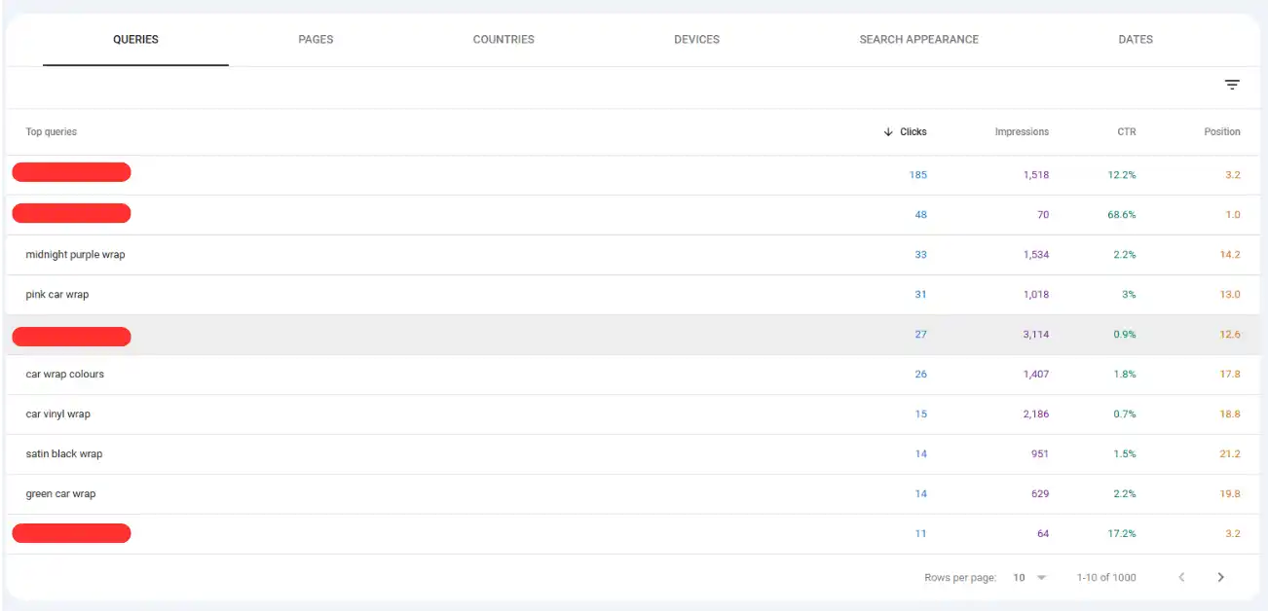The width and height of the screenshot is (1268, 611).
Task: Click the 31 clicks value
Action: pos(921,295)
